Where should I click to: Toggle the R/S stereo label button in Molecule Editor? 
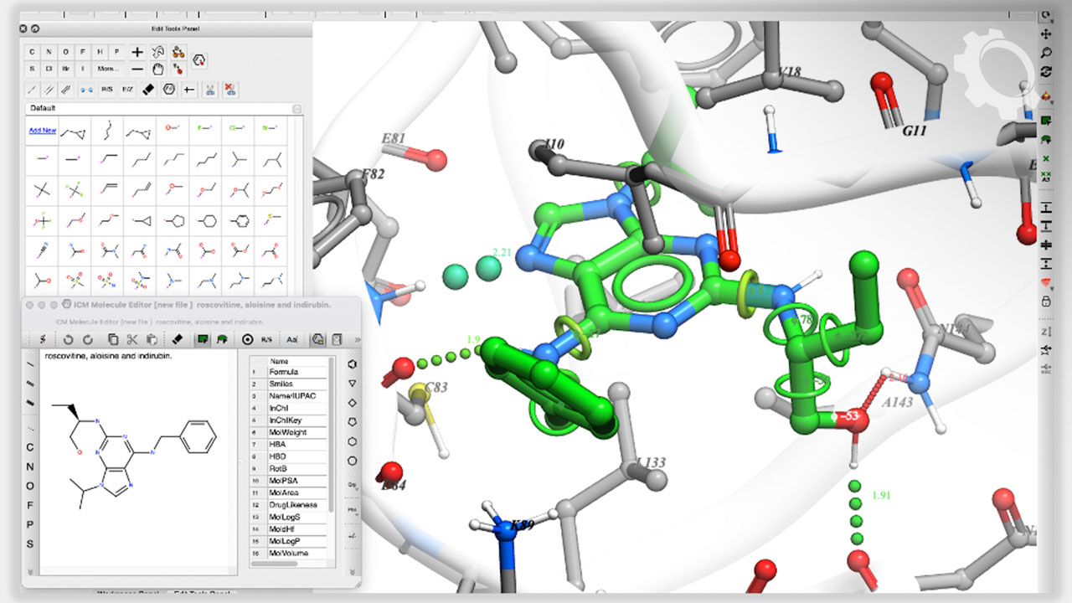[x=266, y=339]
